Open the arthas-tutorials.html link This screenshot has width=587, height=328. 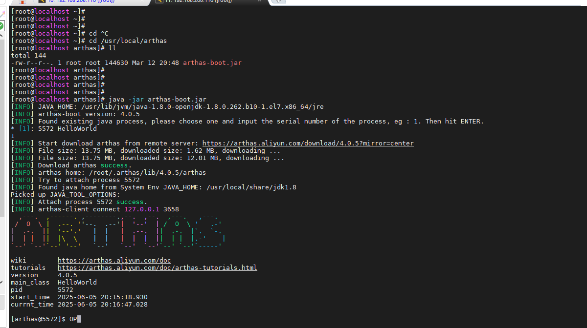[x=157, y=267]
